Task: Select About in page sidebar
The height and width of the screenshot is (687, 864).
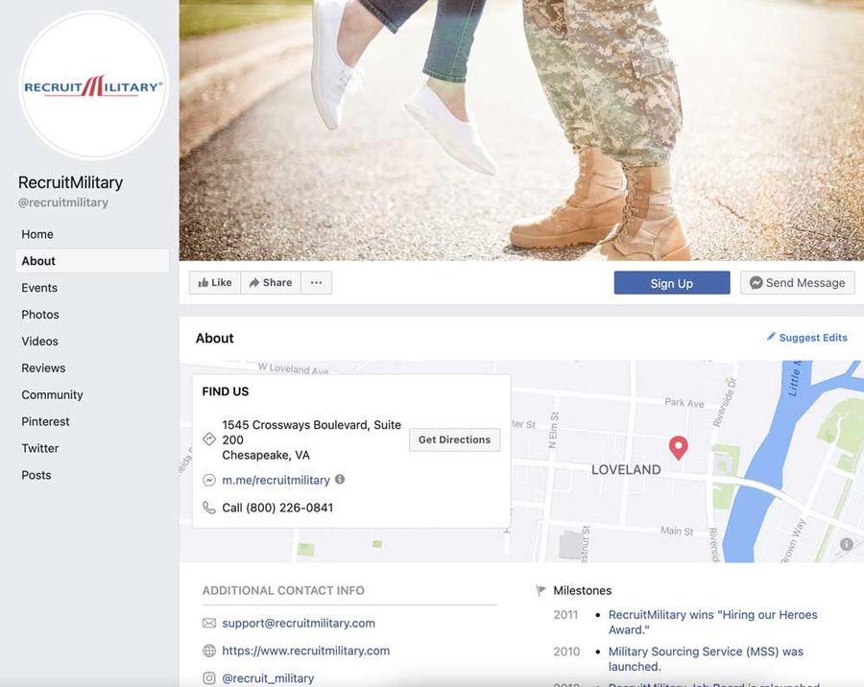Action: pos(92,261)
